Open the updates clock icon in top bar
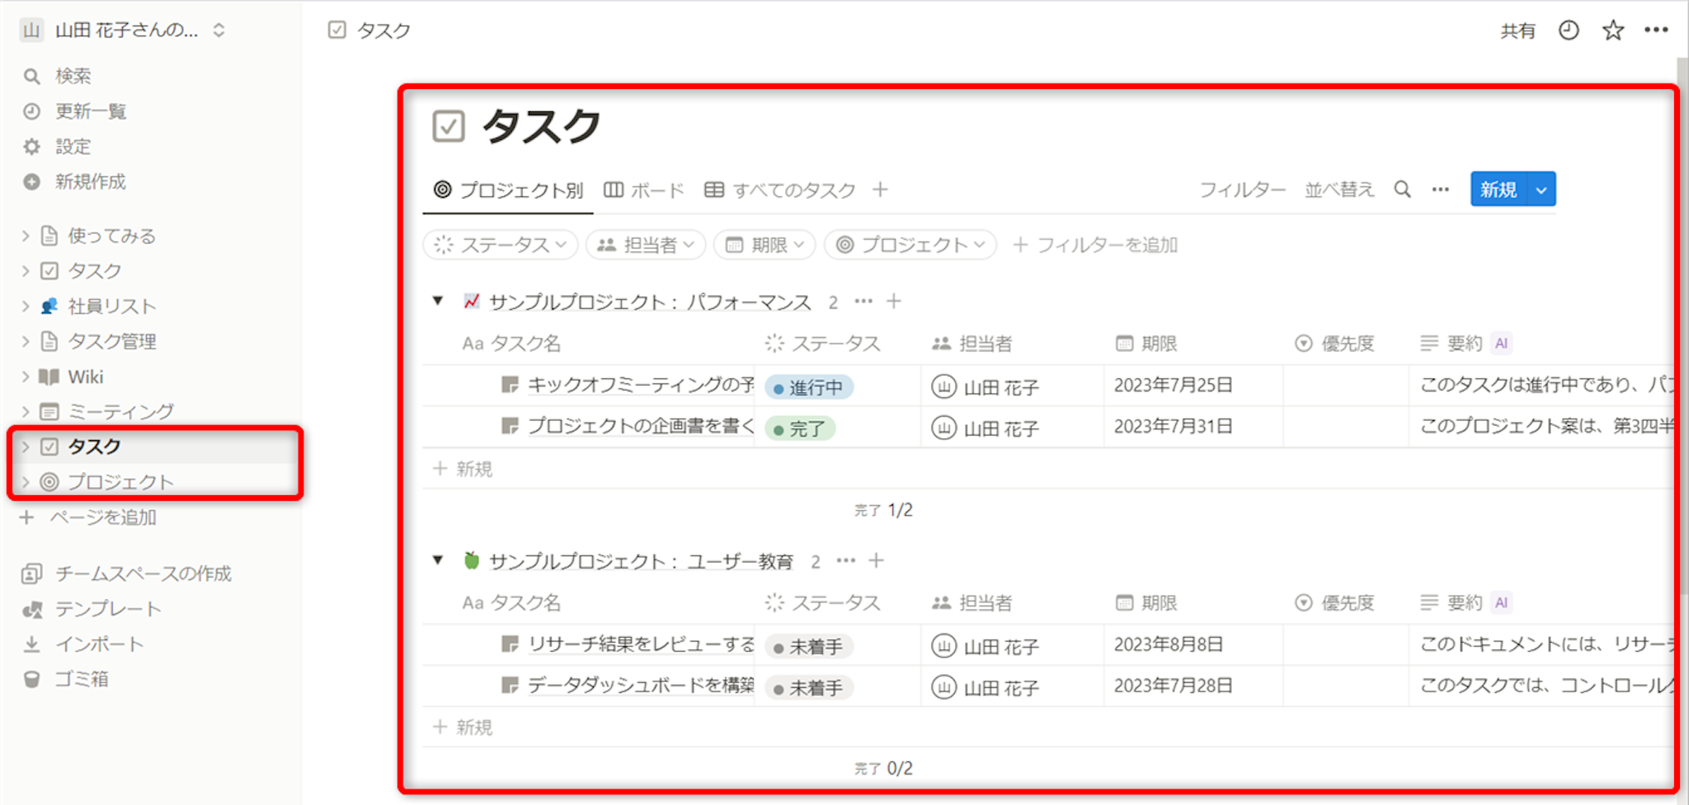1689x805 pixels. (x=1568, y=30)
